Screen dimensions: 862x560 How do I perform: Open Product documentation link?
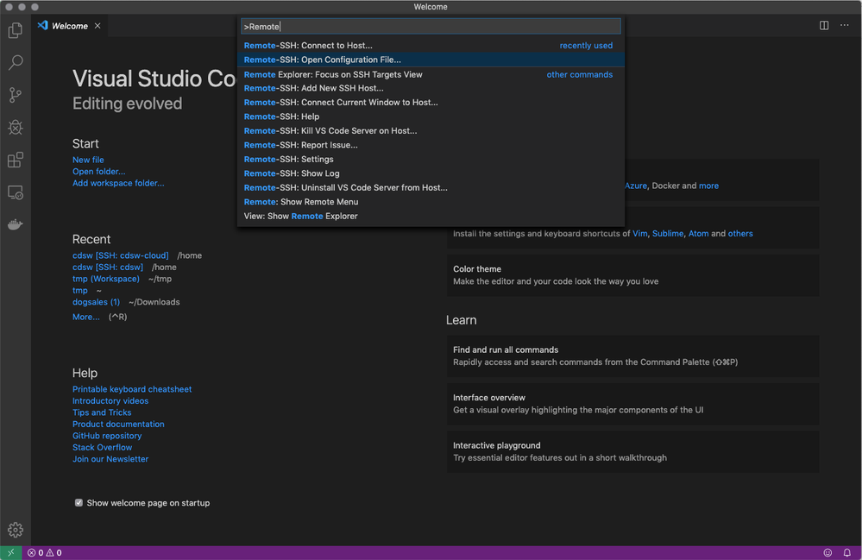[x=118, y=424]
